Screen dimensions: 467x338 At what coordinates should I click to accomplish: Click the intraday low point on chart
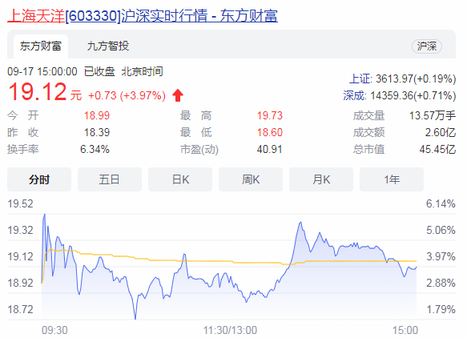click(x=135, y=318)
